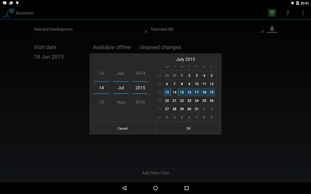This screenshot has height=194, width=311.
Task: Select July 26 in the calendar
Action: 211,101
